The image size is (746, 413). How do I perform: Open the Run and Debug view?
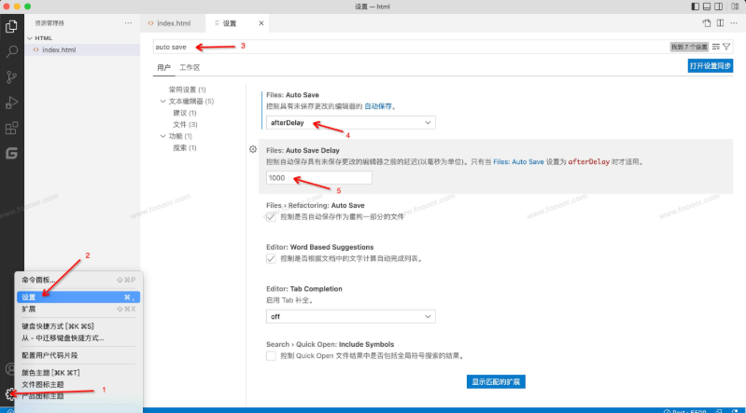pos(12,103)
